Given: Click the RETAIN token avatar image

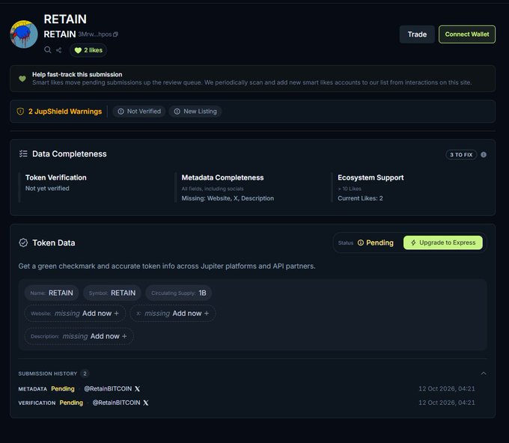Looking at the screenshot, I should (24, 34).
